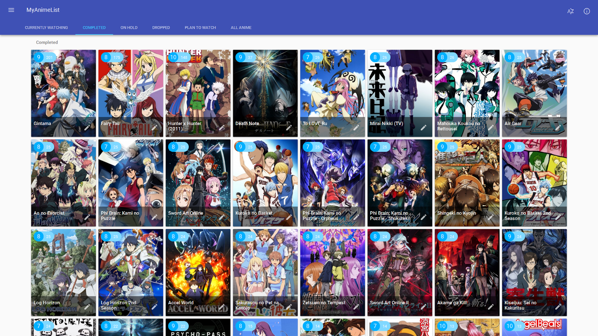Click the edit pencil on Kiseijuu: Sei no Kakuritsu

(x=558, y=307)
